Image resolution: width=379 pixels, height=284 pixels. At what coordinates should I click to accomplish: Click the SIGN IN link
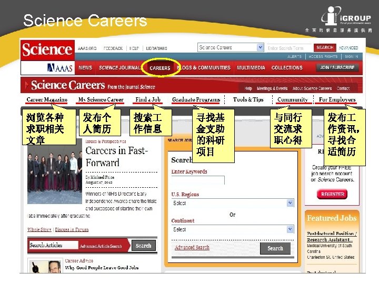point(352,56)
